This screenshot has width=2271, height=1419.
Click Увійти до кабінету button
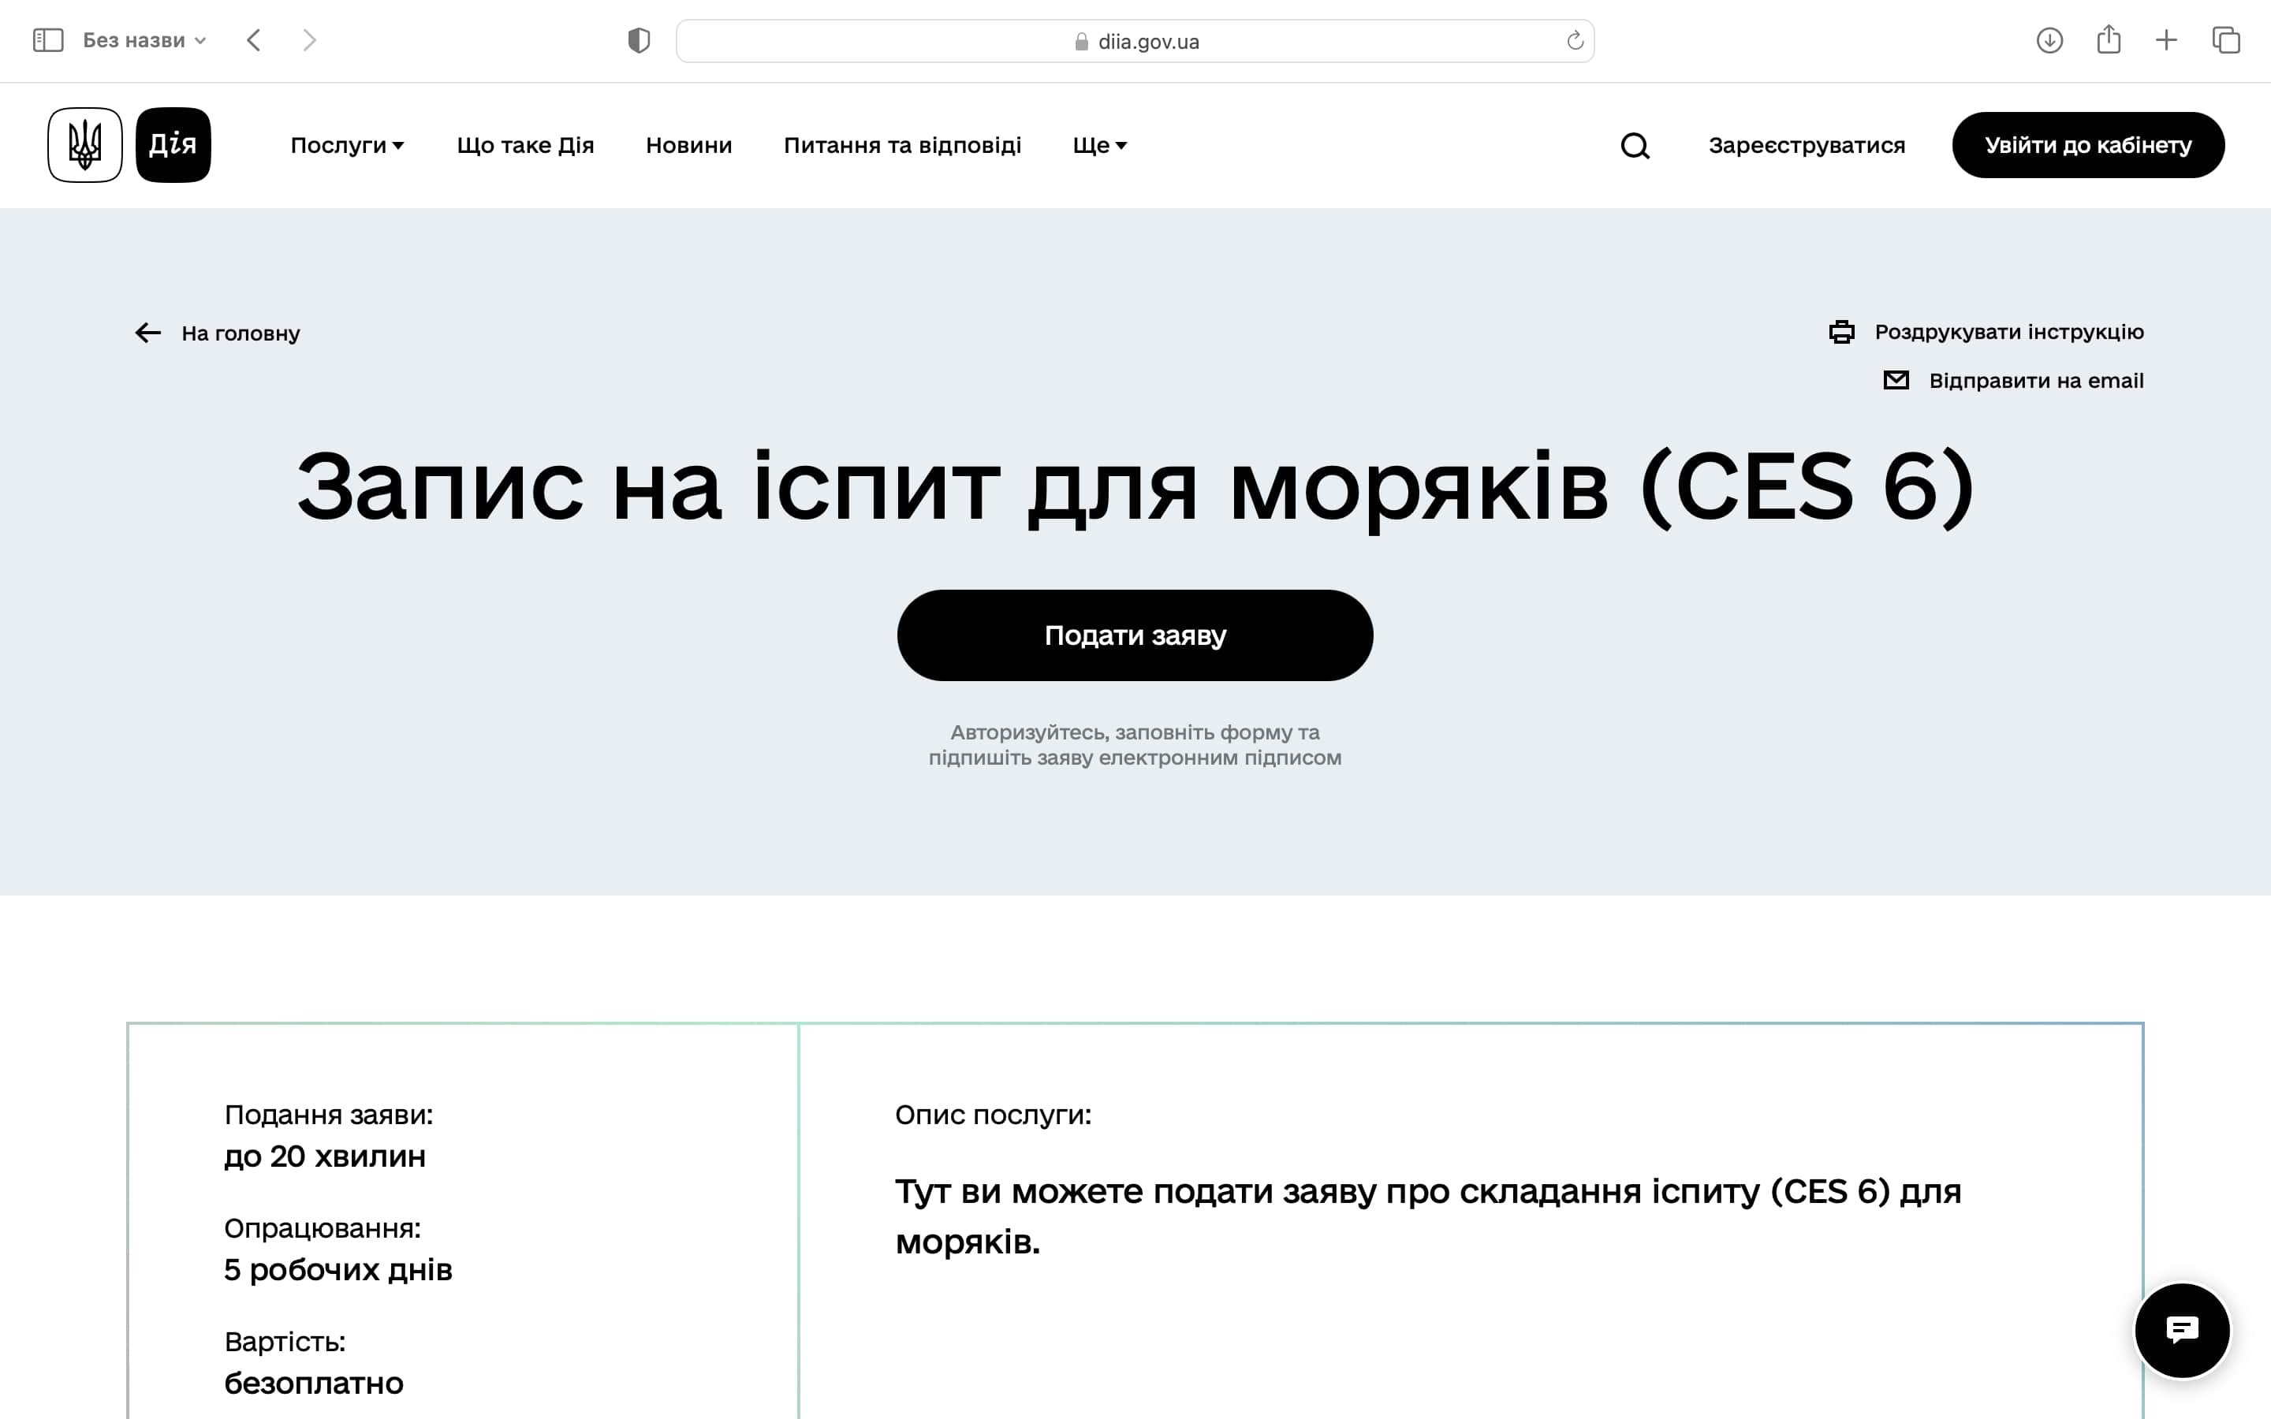2087,146
